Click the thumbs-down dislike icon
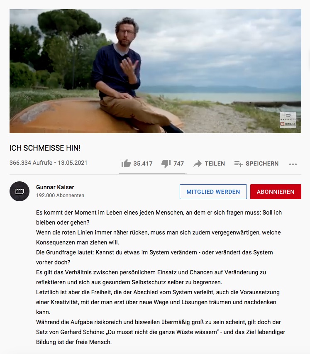310x354 pixels. [x=166, y=164]
